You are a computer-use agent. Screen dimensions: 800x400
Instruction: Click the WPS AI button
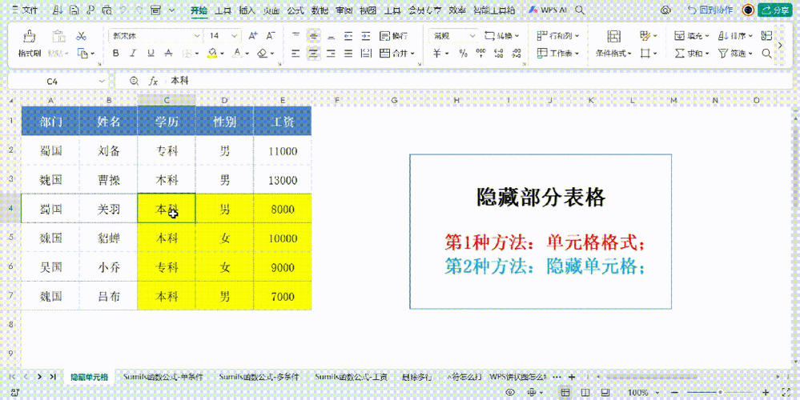(x=549, y=10)
